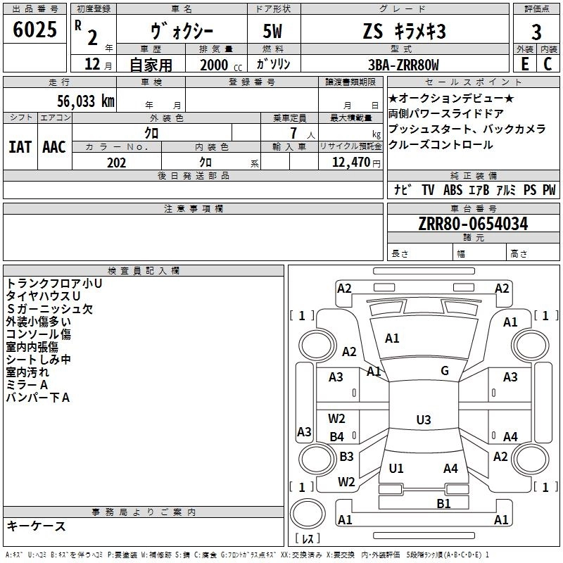Click the shift type IAT
Screen dimensions: 563x563
coord(20,147)
